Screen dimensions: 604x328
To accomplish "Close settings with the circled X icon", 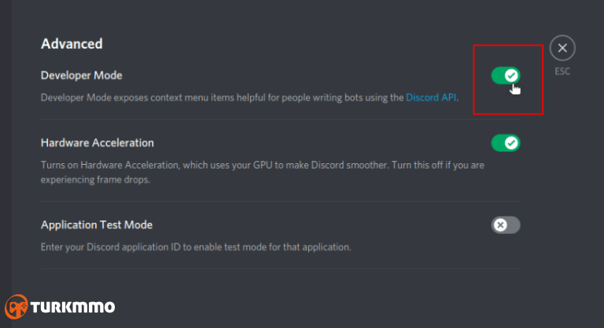I will pos(562,48).
